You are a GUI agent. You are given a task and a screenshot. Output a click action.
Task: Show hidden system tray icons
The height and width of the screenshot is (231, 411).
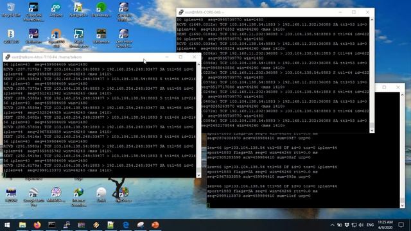coord(332,225)
